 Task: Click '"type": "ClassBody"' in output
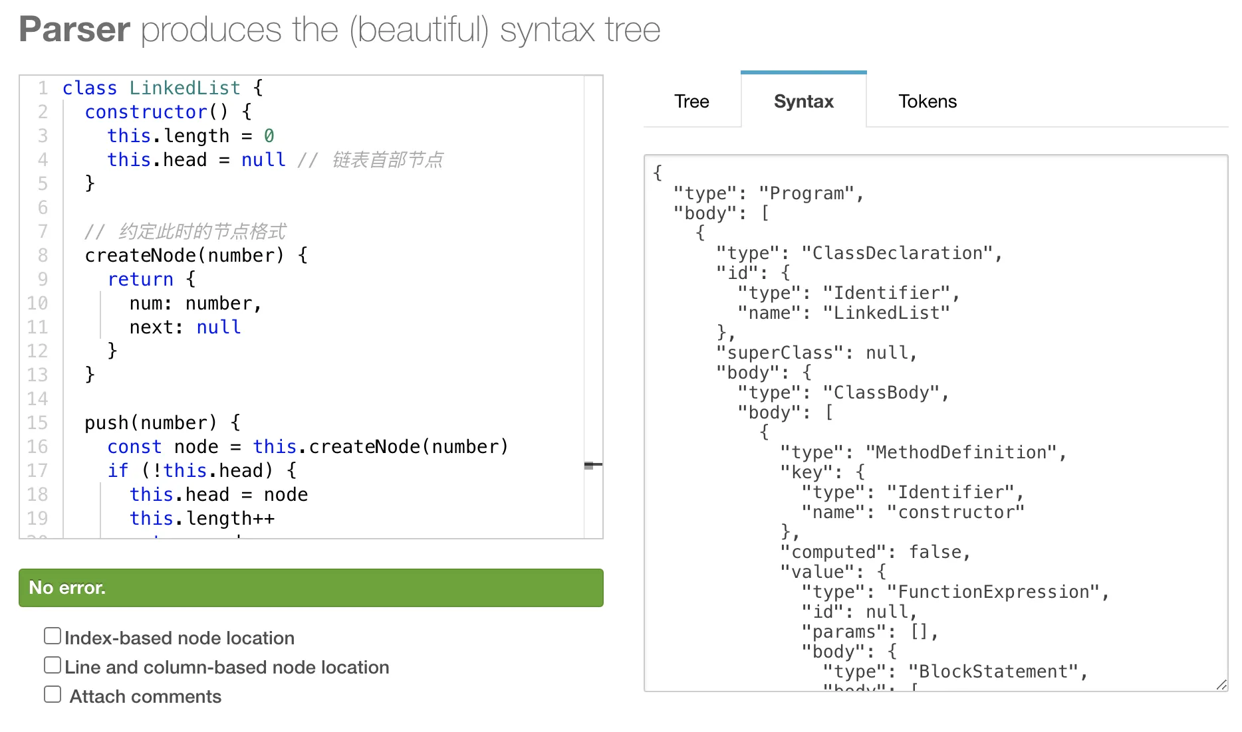pos(843,393)
